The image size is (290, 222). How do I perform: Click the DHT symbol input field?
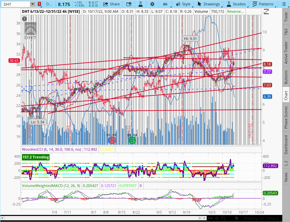click(x=16, y=4)
